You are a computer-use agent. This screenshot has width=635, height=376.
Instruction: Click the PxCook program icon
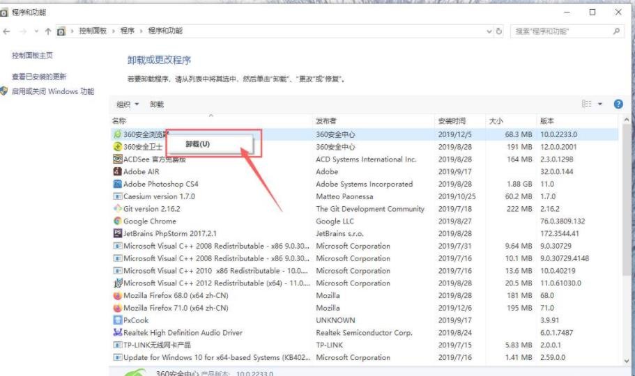[x=117, y=320]
